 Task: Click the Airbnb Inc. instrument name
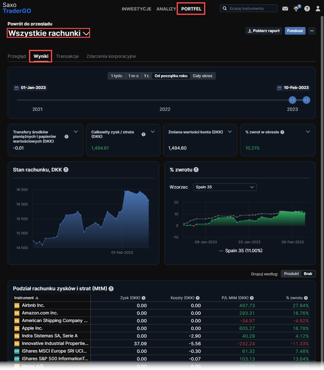point(33,305)
